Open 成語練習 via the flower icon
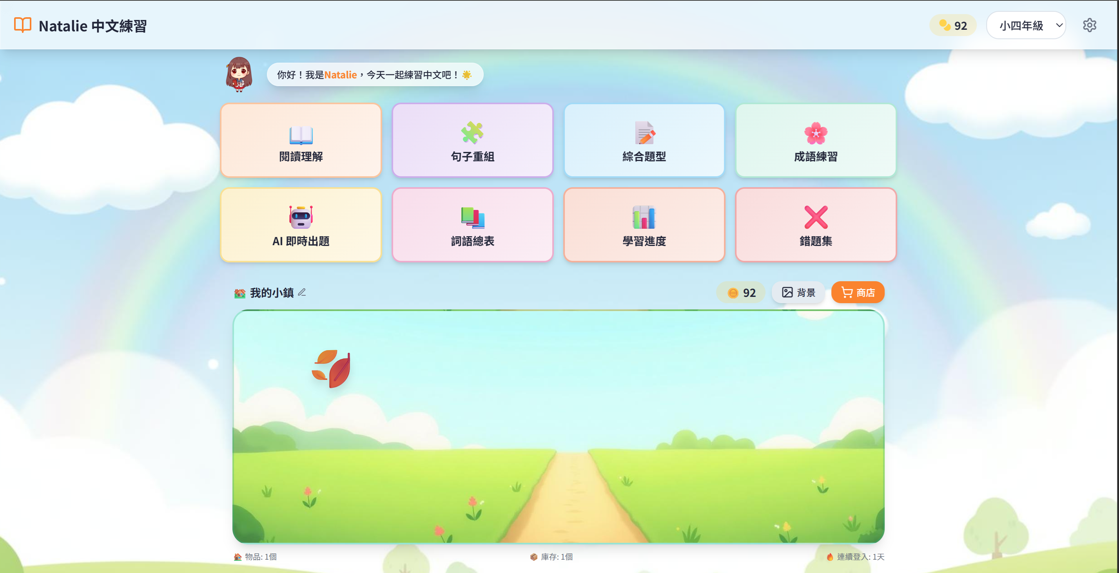Screen dimensions: 1119x573 pyautogui.click(x=815, y=134)
